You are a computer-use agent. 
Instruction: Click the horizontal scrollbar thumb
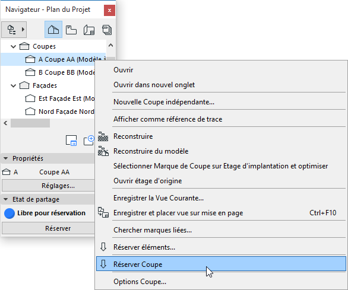coord(30,123)
